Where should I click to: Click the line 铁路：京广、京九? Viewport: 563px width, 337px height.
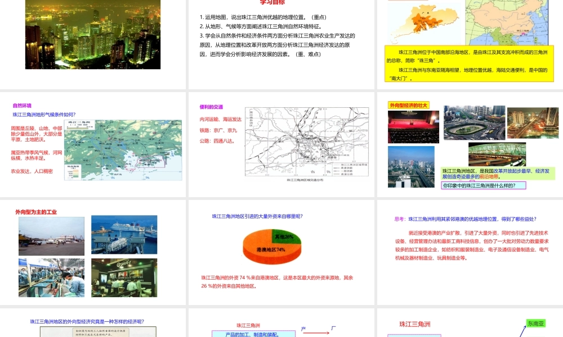218,130
